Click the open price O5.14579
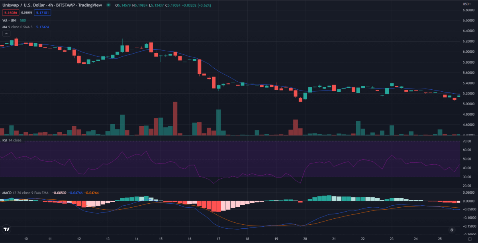The image size is (478, 243). [x=123, y=5]
